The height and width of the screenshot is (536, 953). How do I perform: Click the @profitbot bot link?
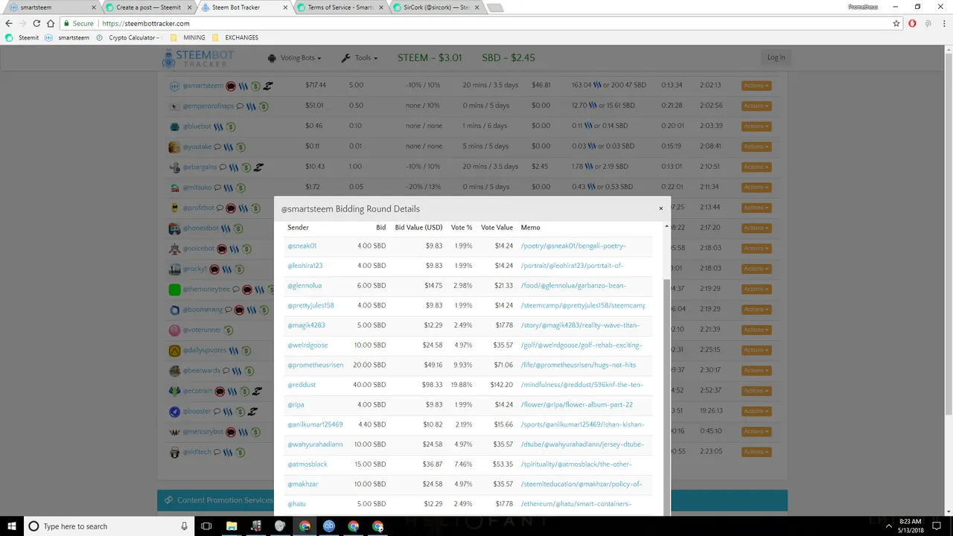[198, 208]
